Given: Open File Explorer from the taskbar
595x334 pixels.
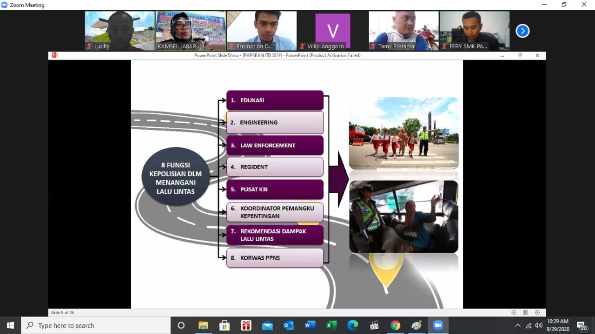Looking at the screenshot, I should coord(203,325).
